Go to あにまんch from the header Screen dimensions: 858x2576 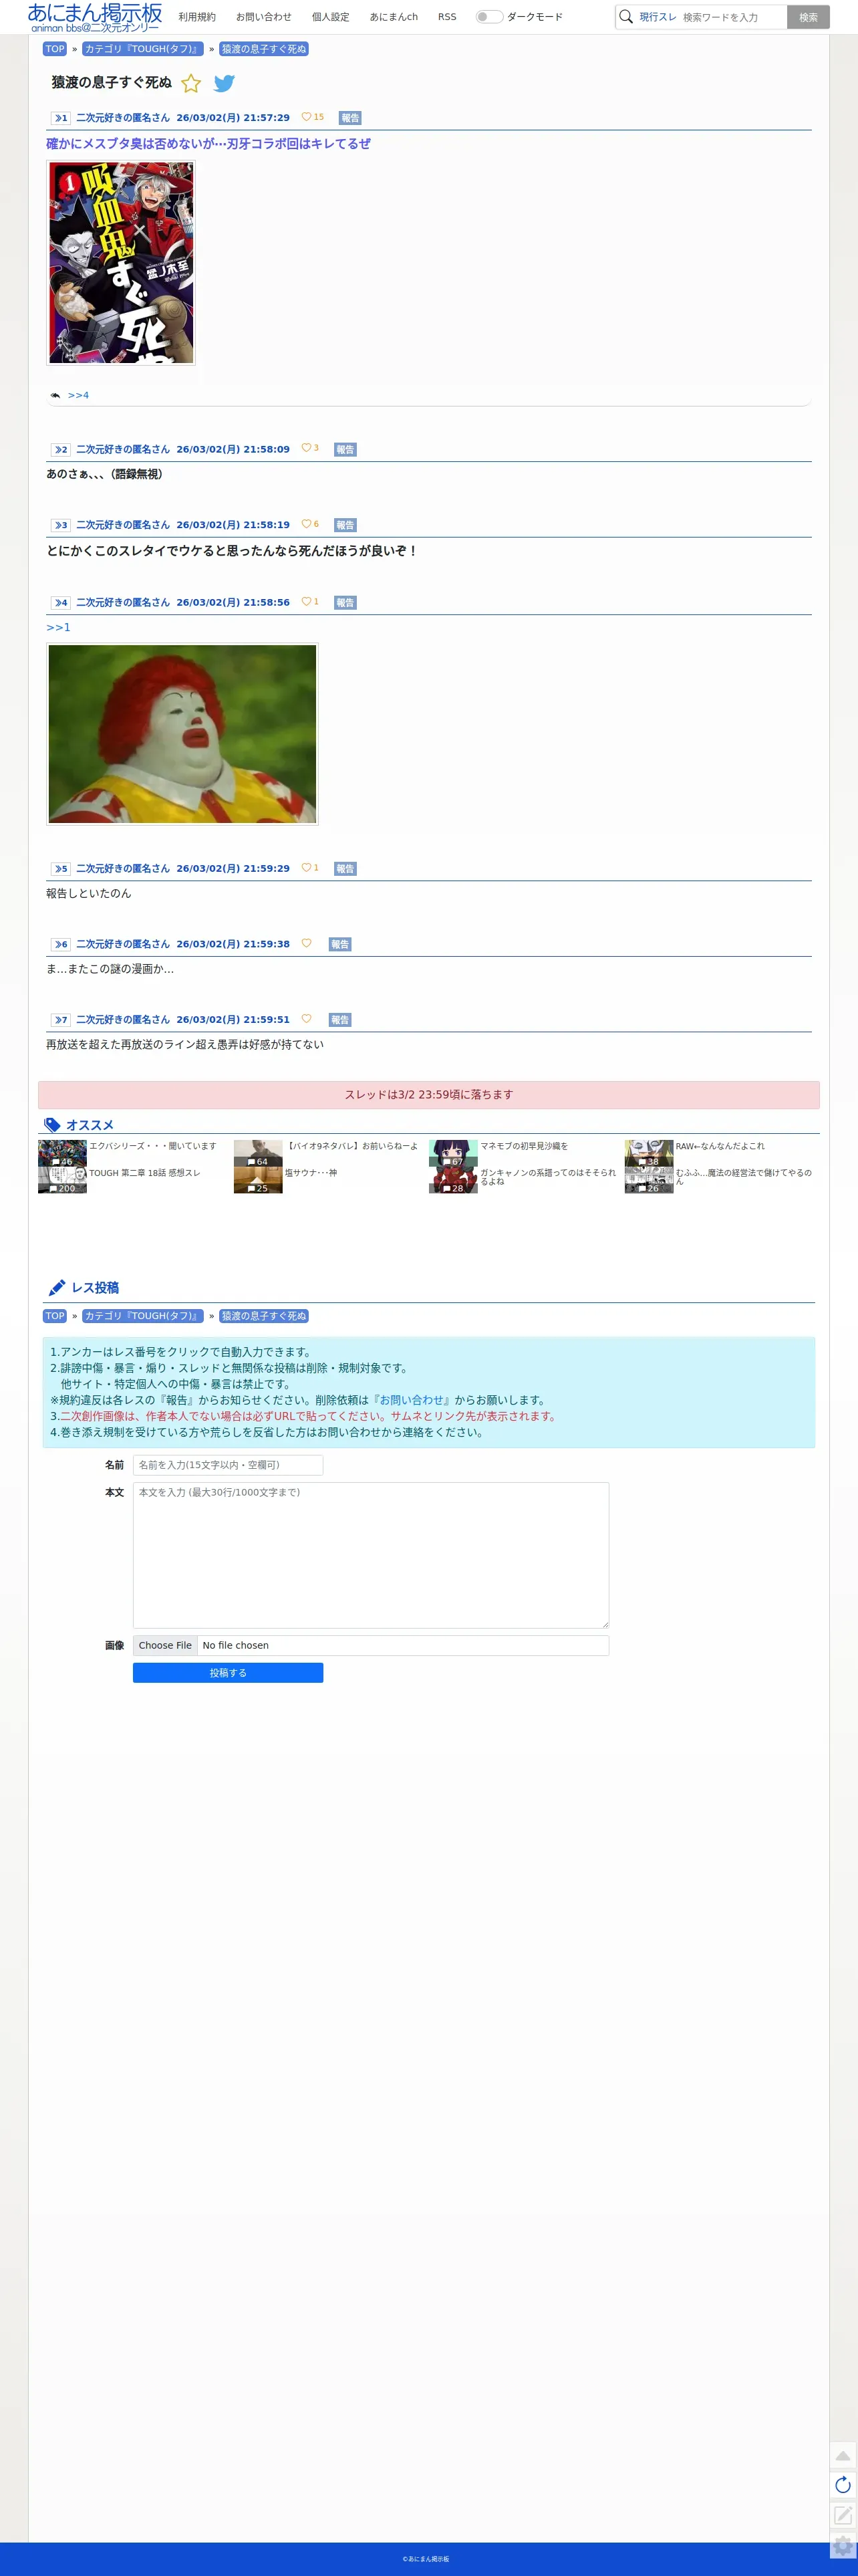394,17
